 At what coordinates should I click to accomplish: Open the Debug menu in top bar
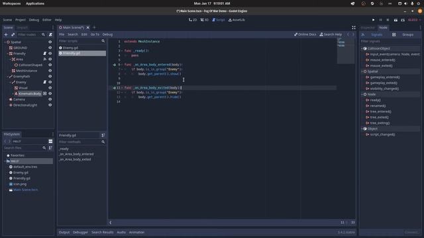[34, 20]
